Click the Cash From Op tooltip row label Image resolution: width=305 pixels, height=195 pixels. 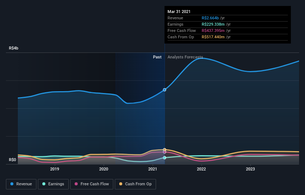point(181,37)
